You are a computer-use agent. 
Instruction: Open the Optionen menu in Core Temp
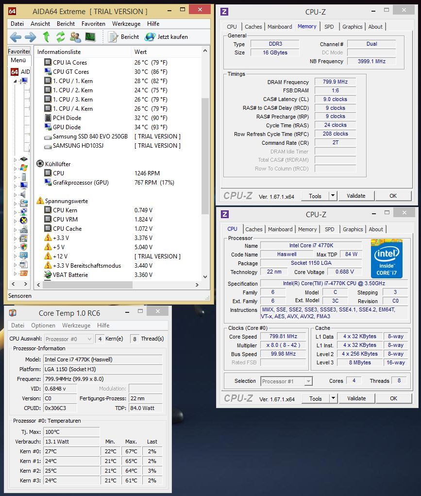click(43, 325)
